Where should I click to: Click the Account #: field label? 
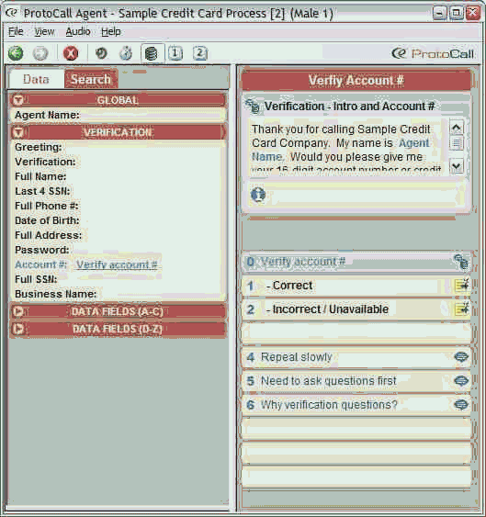41,264
